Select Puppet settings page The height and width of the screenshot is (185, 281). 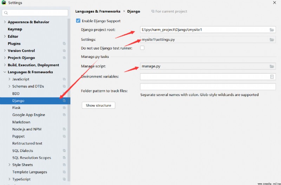pyautogui.click(x=19, y=136)
